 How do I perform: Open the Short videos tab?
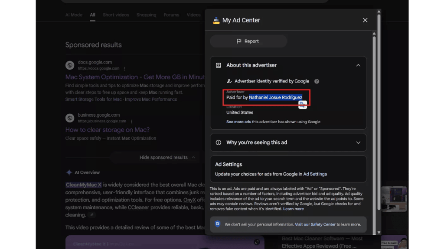coord(116,15)
